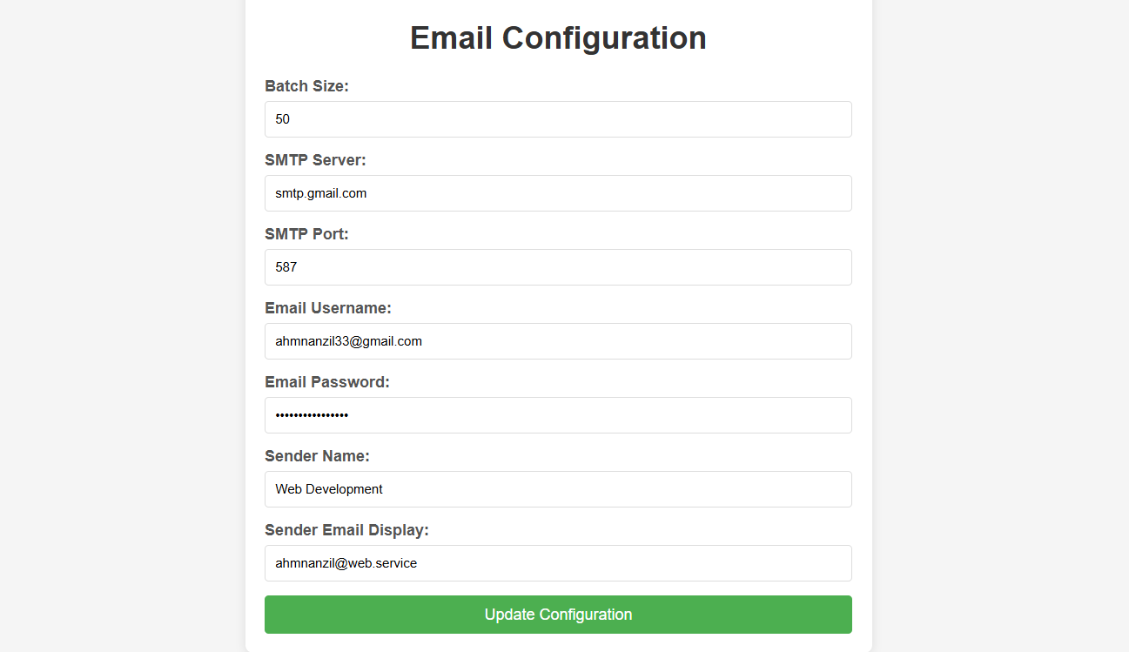Select the Sender Name input field
Image resolution: width=1129 pixels, height=652 pixels.
(558, 489)
